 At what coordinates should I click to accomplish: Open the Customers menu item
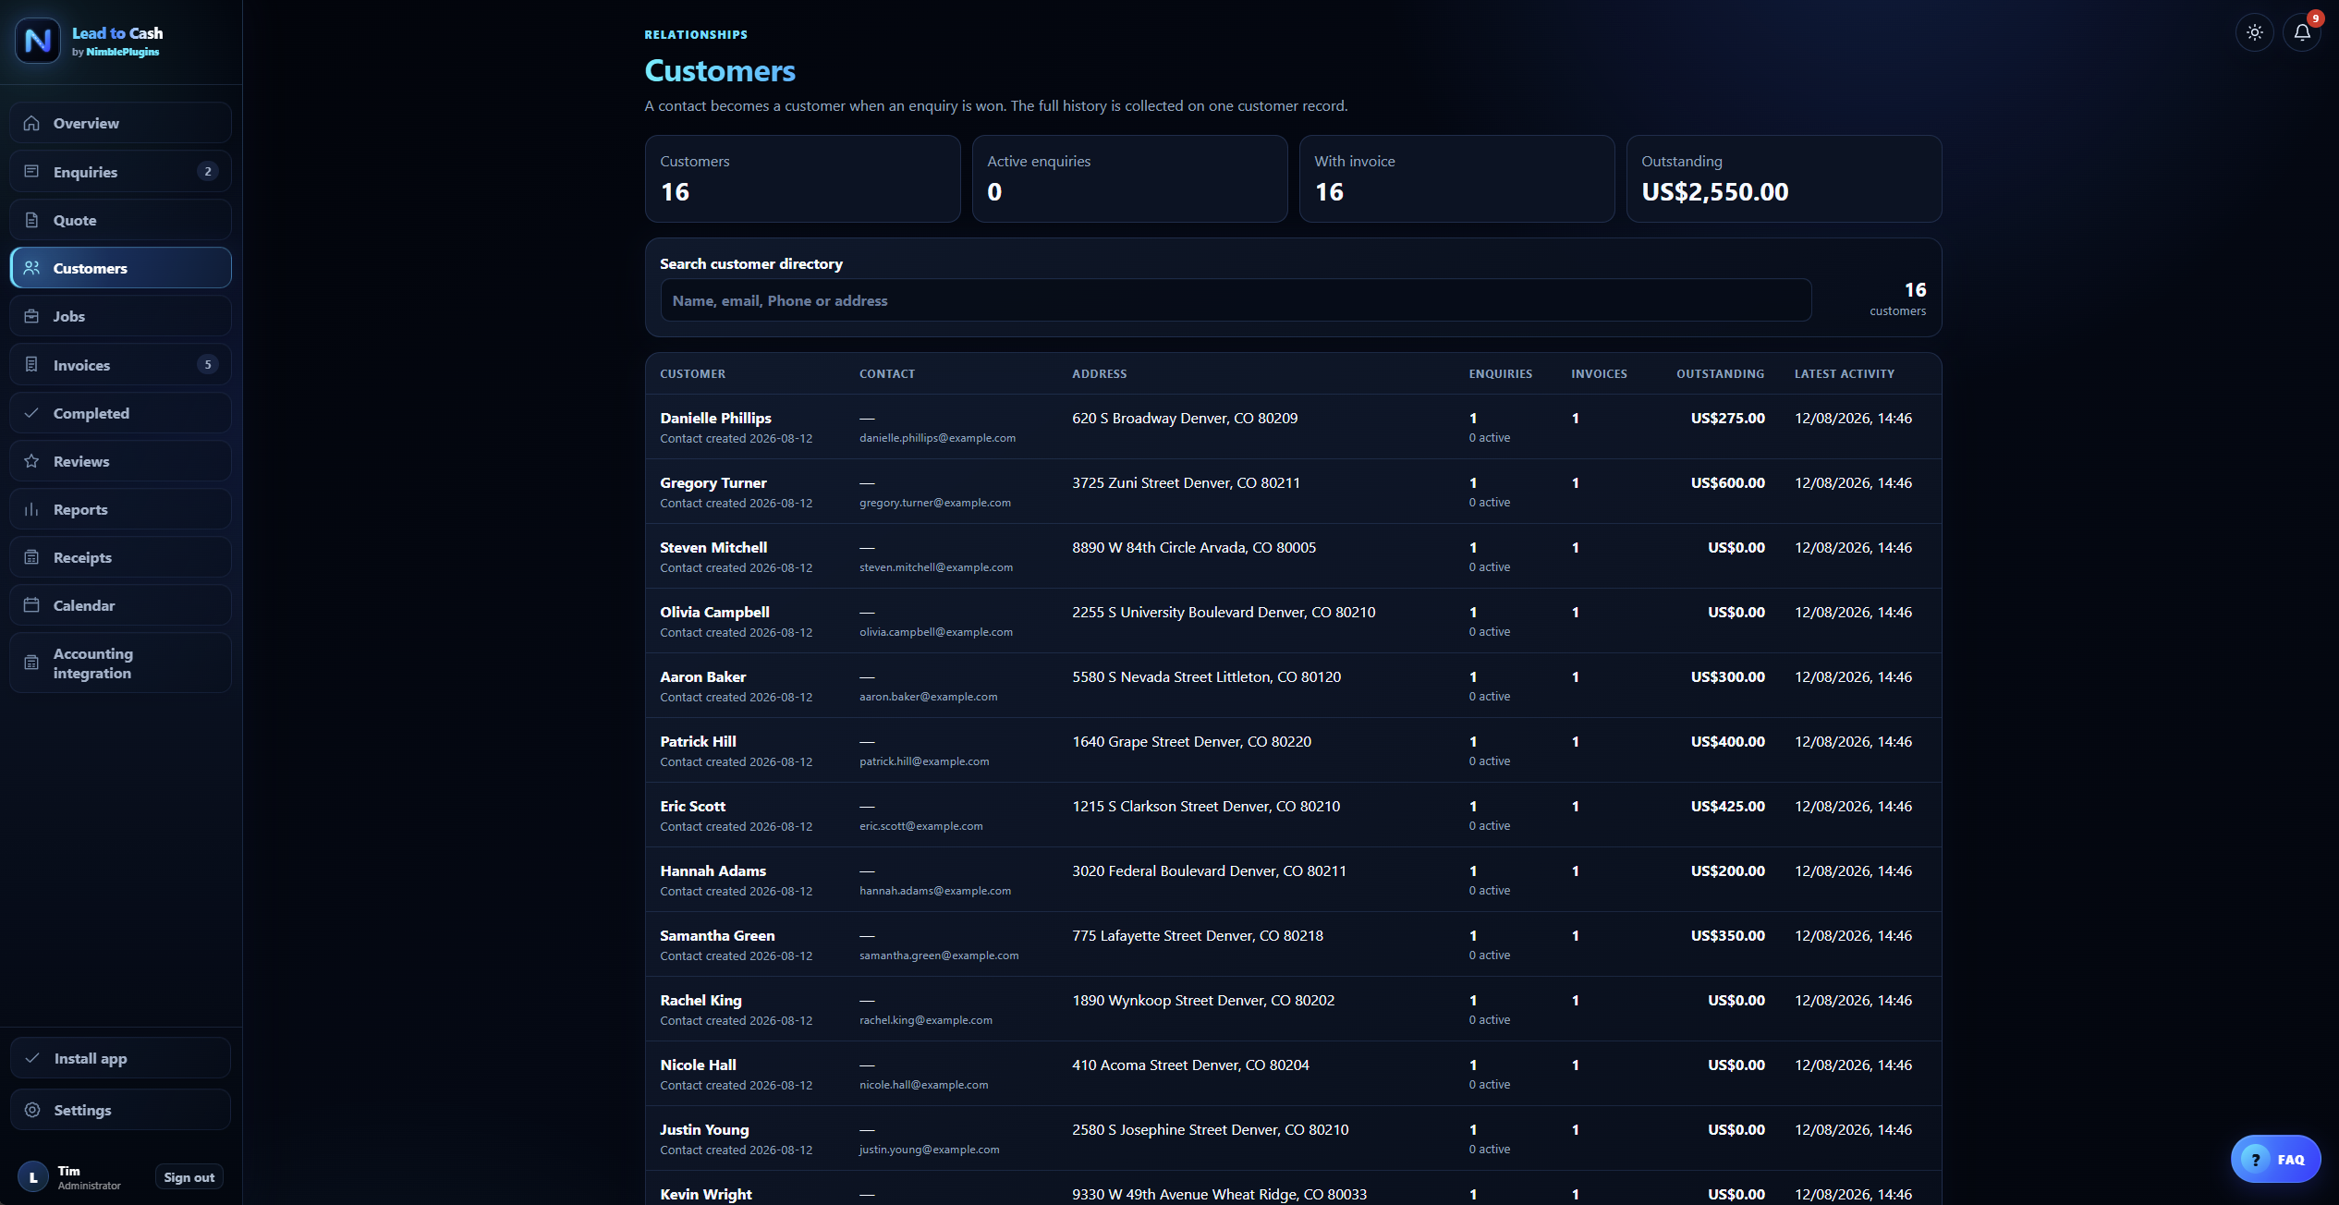pyautogui.click(x=120, y=268)
